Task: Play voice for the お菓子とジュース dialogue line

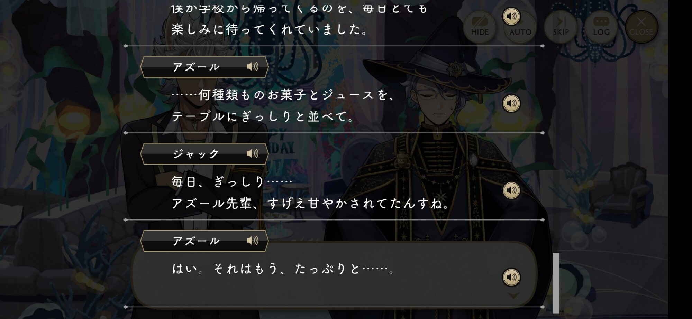Action: click(x=511, y=103)
